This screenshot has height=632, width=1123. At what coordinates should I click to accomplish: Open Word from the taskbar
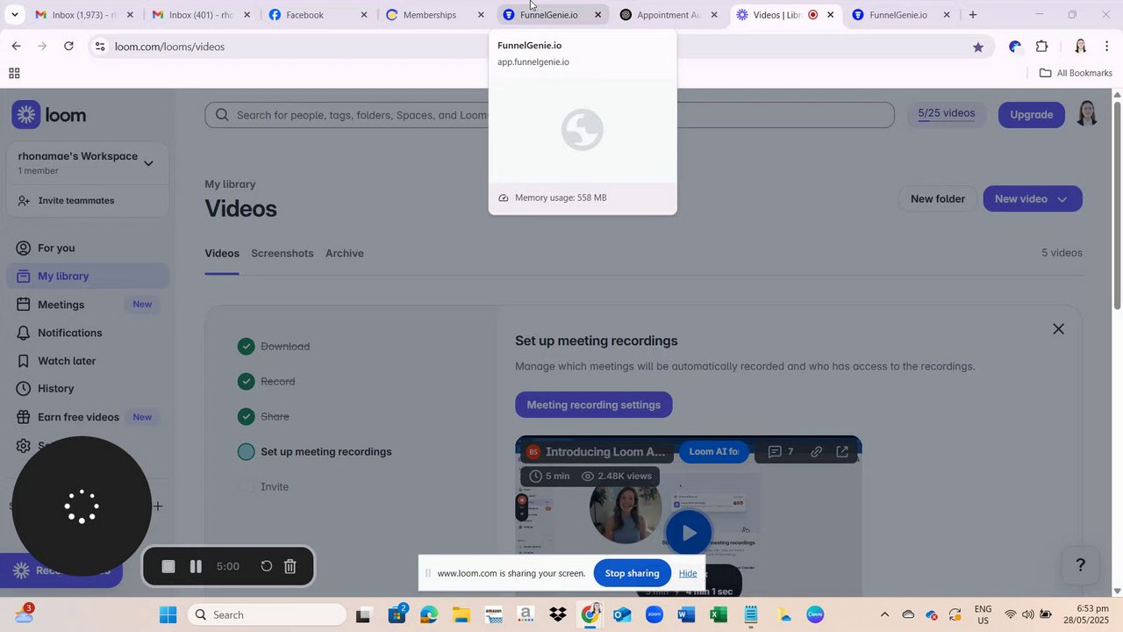[x=686, y=614]
